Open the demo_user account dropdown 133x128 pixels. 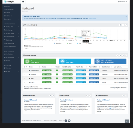pos(122,2)
